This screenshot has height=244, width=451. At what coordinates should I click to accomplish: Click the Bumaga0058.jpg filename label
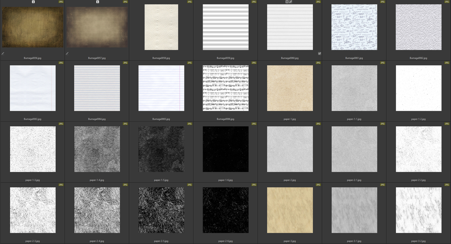tap(161, 58)
